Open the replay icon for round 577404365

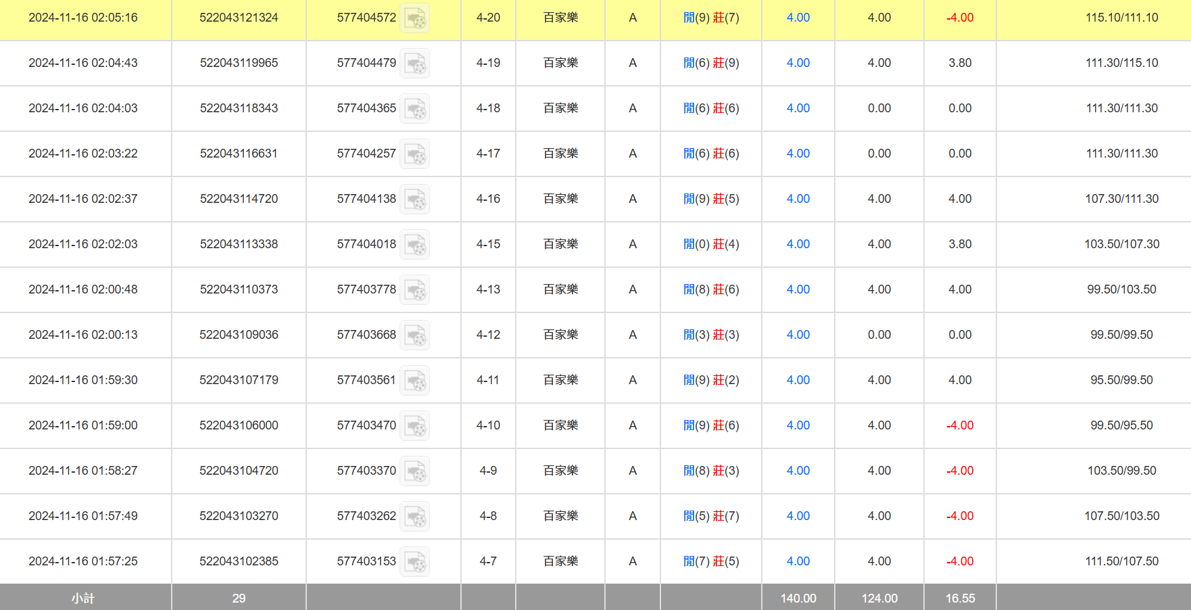414,109
